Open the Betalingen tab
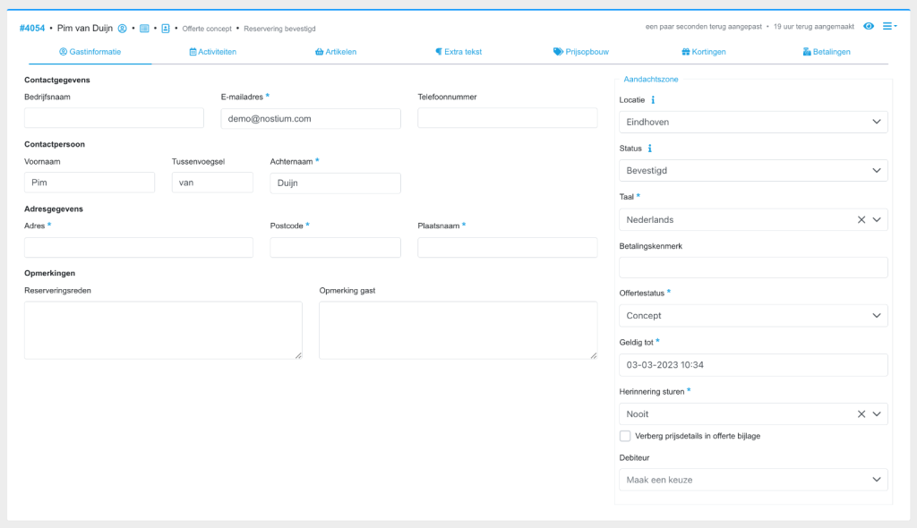 pos(827,52)
